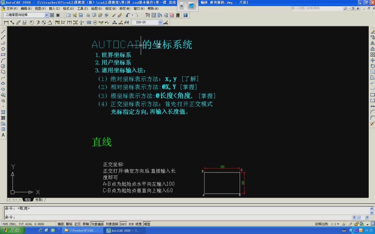Open the 标注(N) menu
The image size is (375, 234).
click(110, 8)
